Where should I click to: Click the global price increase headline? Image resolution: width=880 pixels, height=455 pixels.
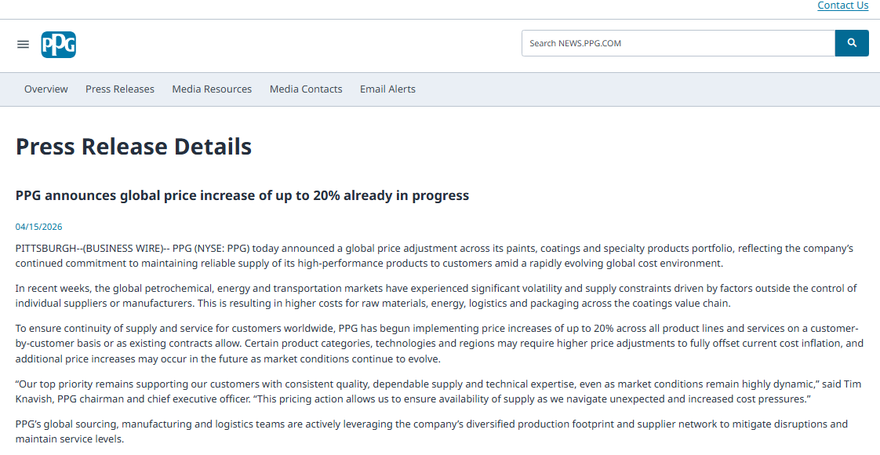click(242, 195)
